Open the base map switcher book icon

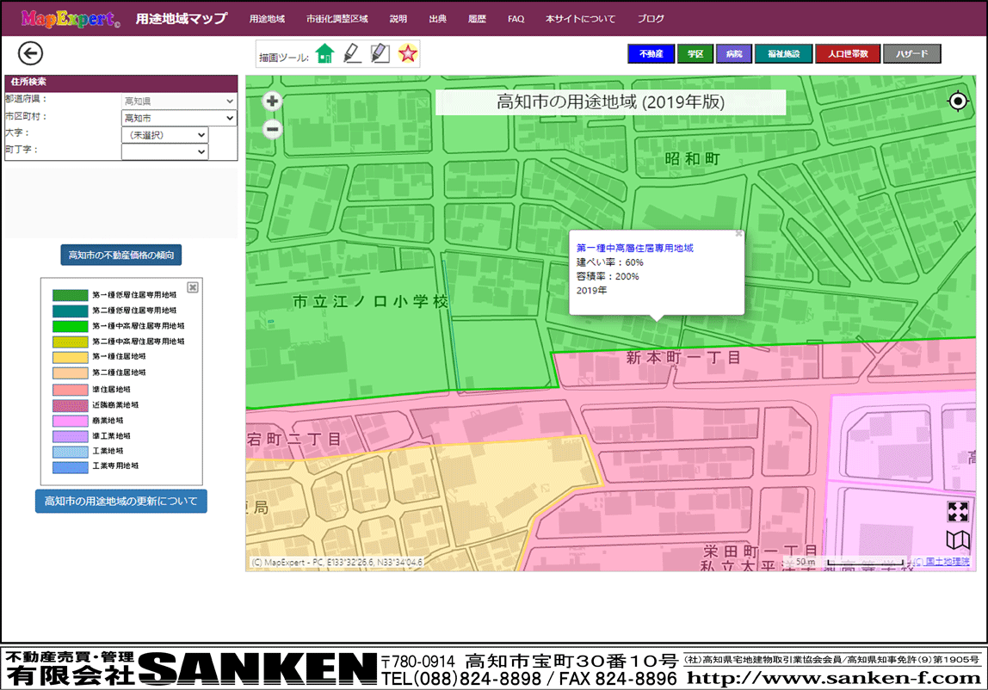(958, 540)
